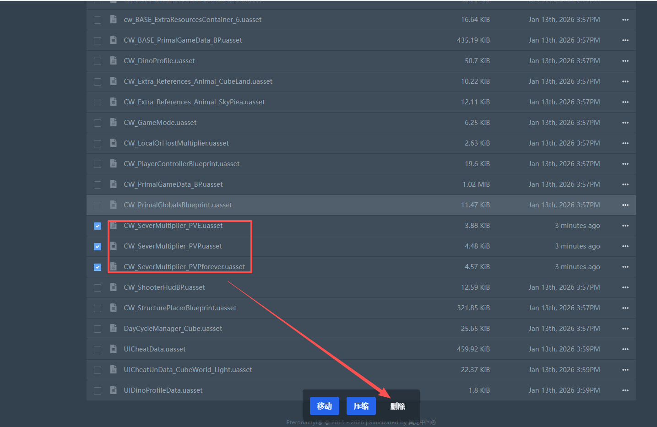Click file icon beside CW_DinoProfile.uasset

tap(113, 60)
